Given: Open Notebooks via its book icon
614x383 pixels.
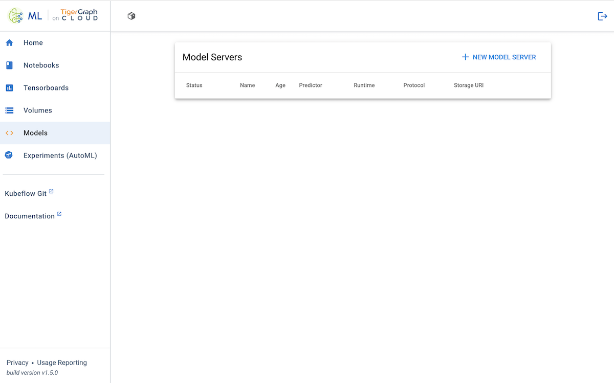Looking at the screenshot, I should (x=9, y=65).
